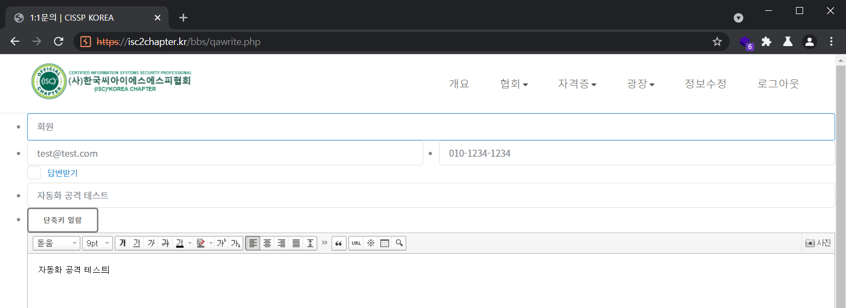Click the 로그아웃 link

(778, 84)
